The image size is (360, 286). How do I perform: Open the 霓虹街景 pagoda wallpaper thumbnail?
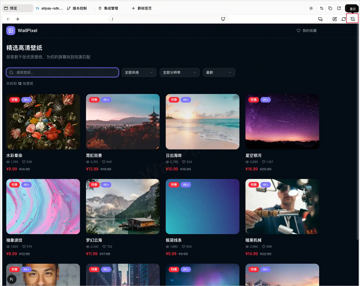point(123,122)
